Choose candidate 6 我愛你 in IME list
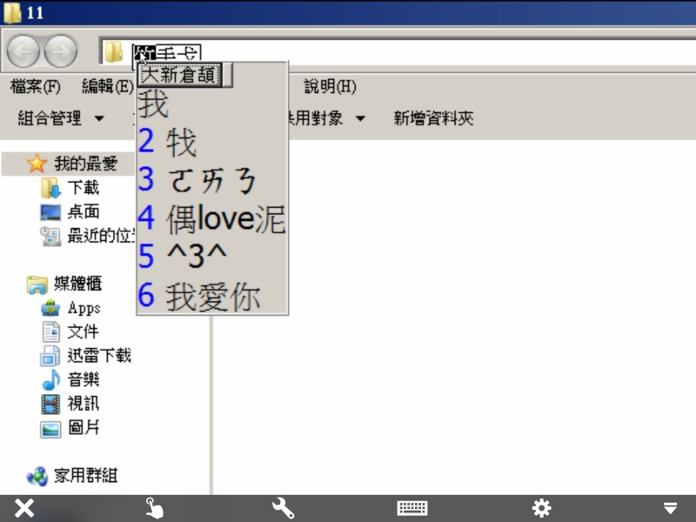 [x=212, y=297]
